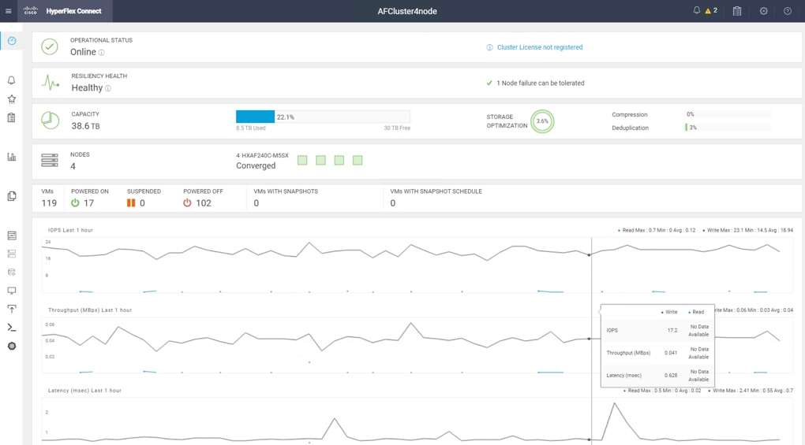Open Virtual Machines monitor sidebar icon
Screen dimensions: 805x445
[x=11, y=291]
